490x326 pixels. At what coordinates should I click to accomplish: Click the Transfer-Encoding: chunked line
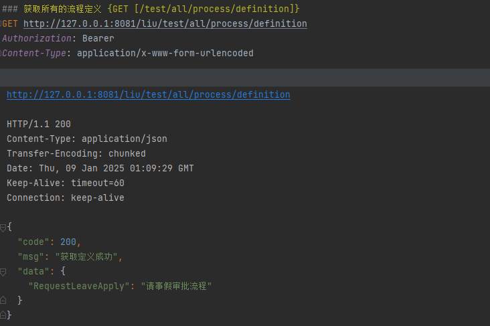point(76,154)
